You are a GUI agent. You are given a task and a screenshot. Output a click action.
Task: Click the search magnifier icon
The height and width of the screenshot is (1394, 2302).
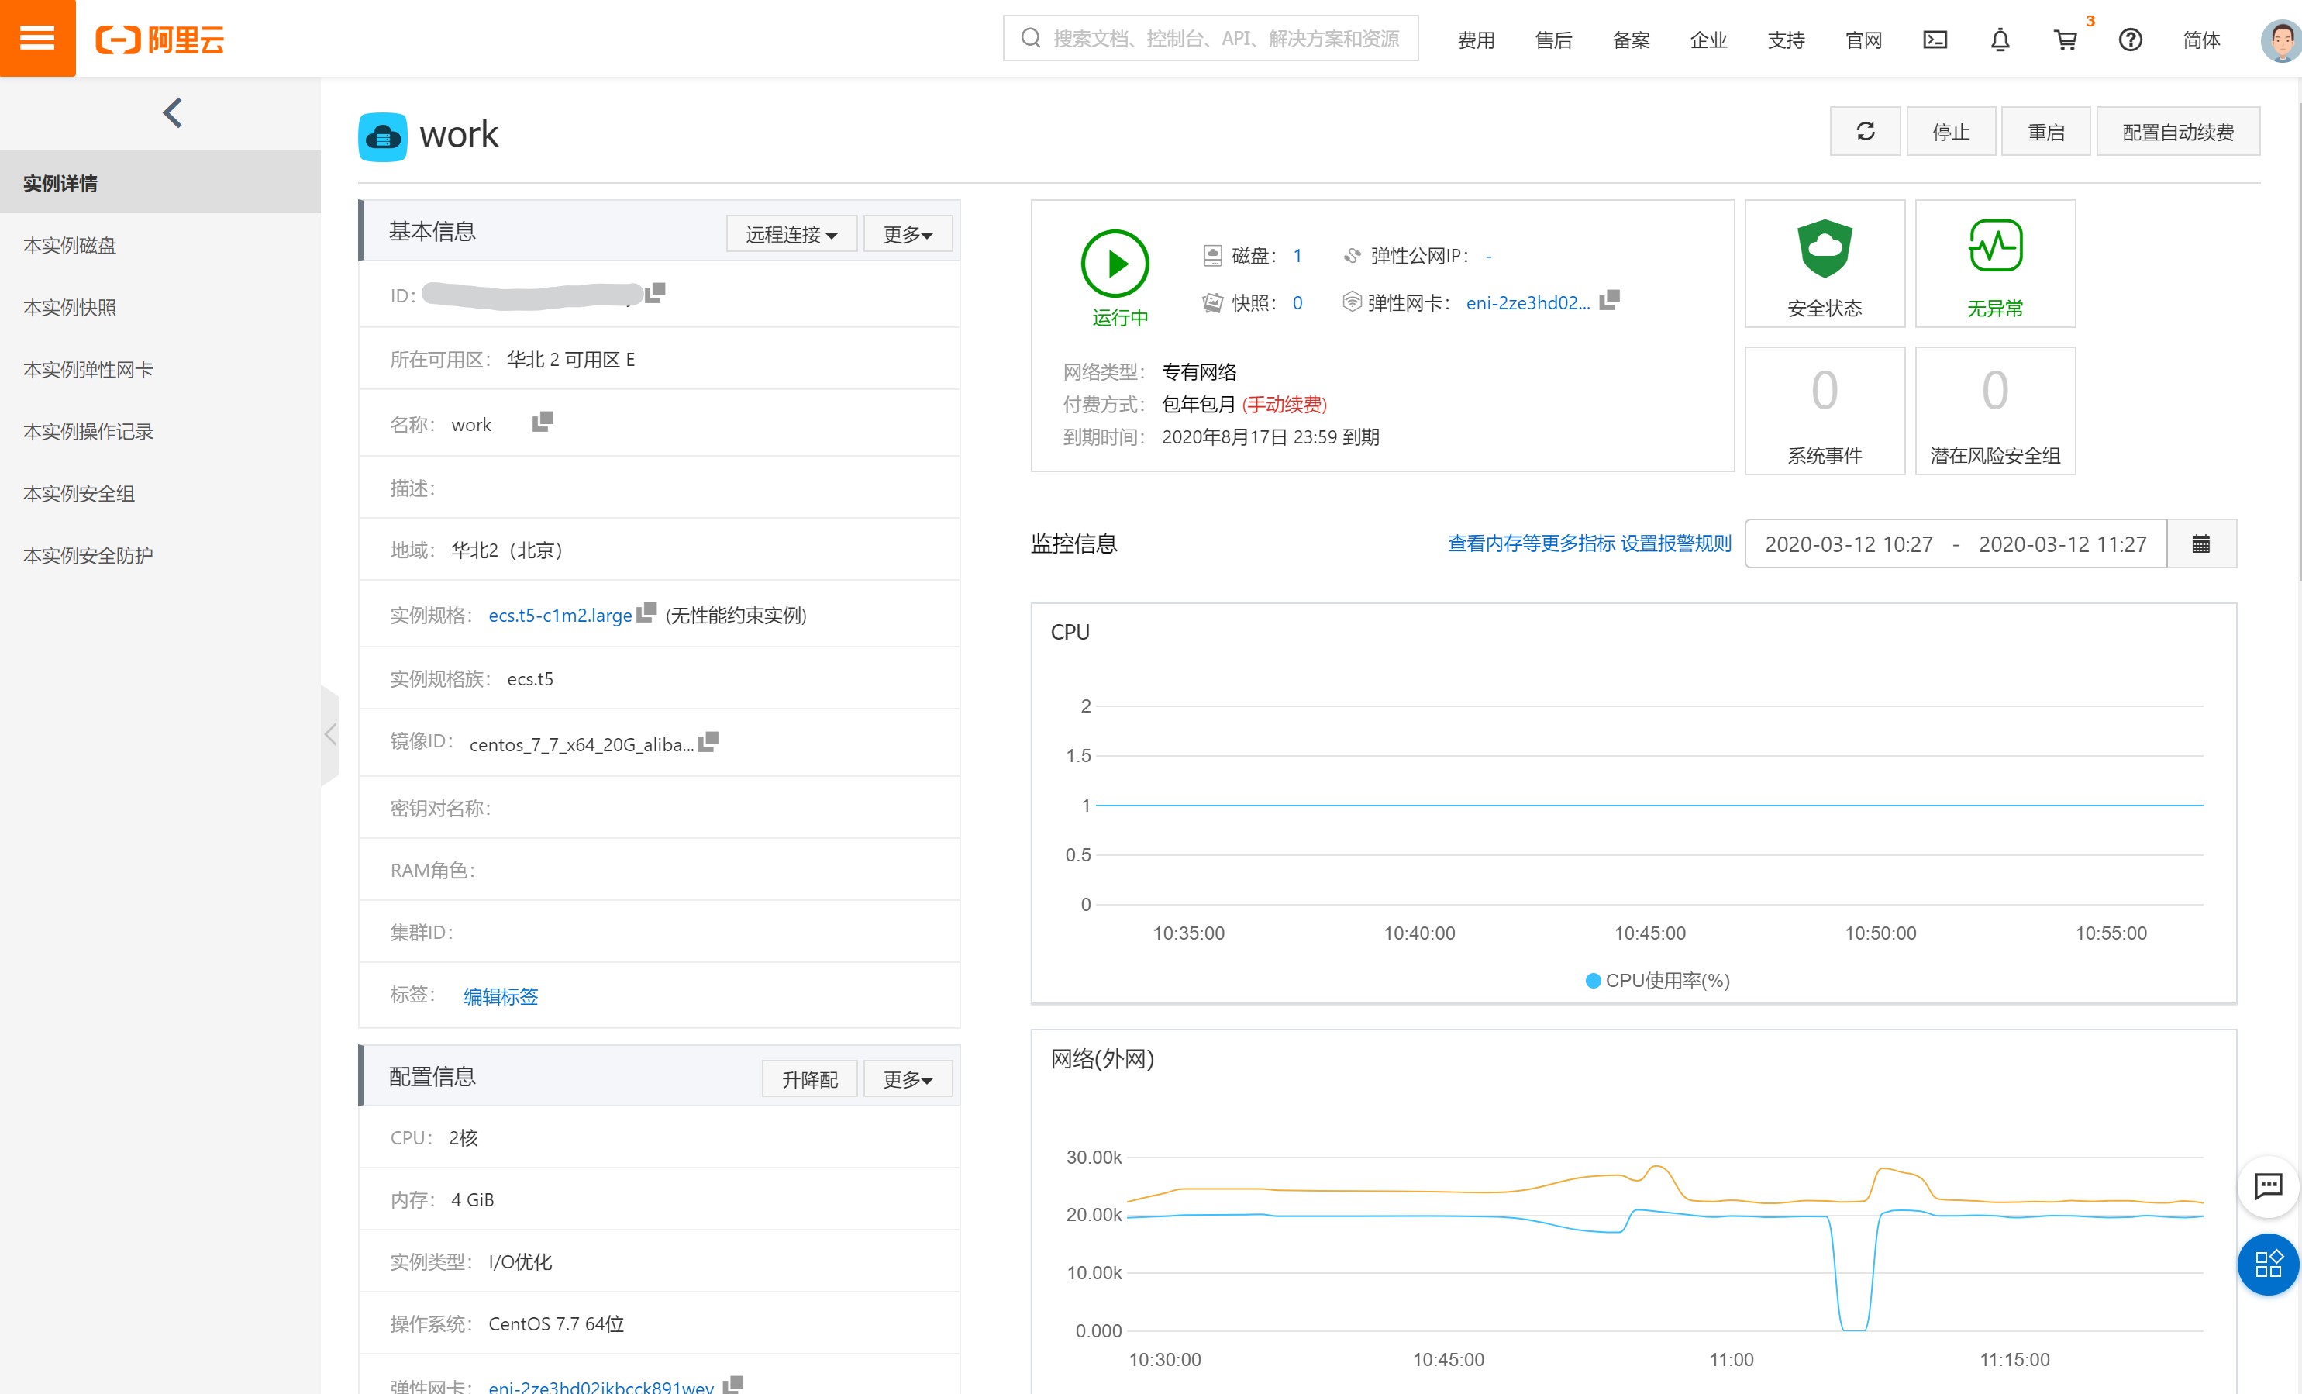coord(1031,38)
